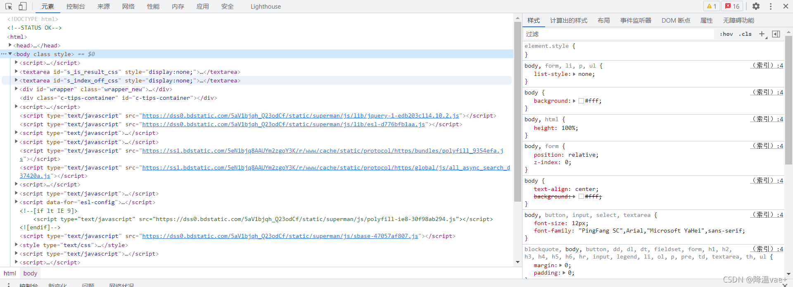Viewport: 793px width, 287px height.
Task: Expand the s_index_off_css textarea node
Action: point(16,80)
